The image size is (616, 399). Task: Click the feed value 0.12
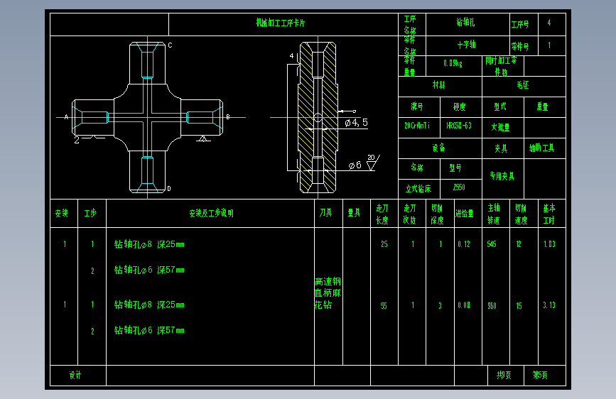pyautogui.click(x=464, y=244)
